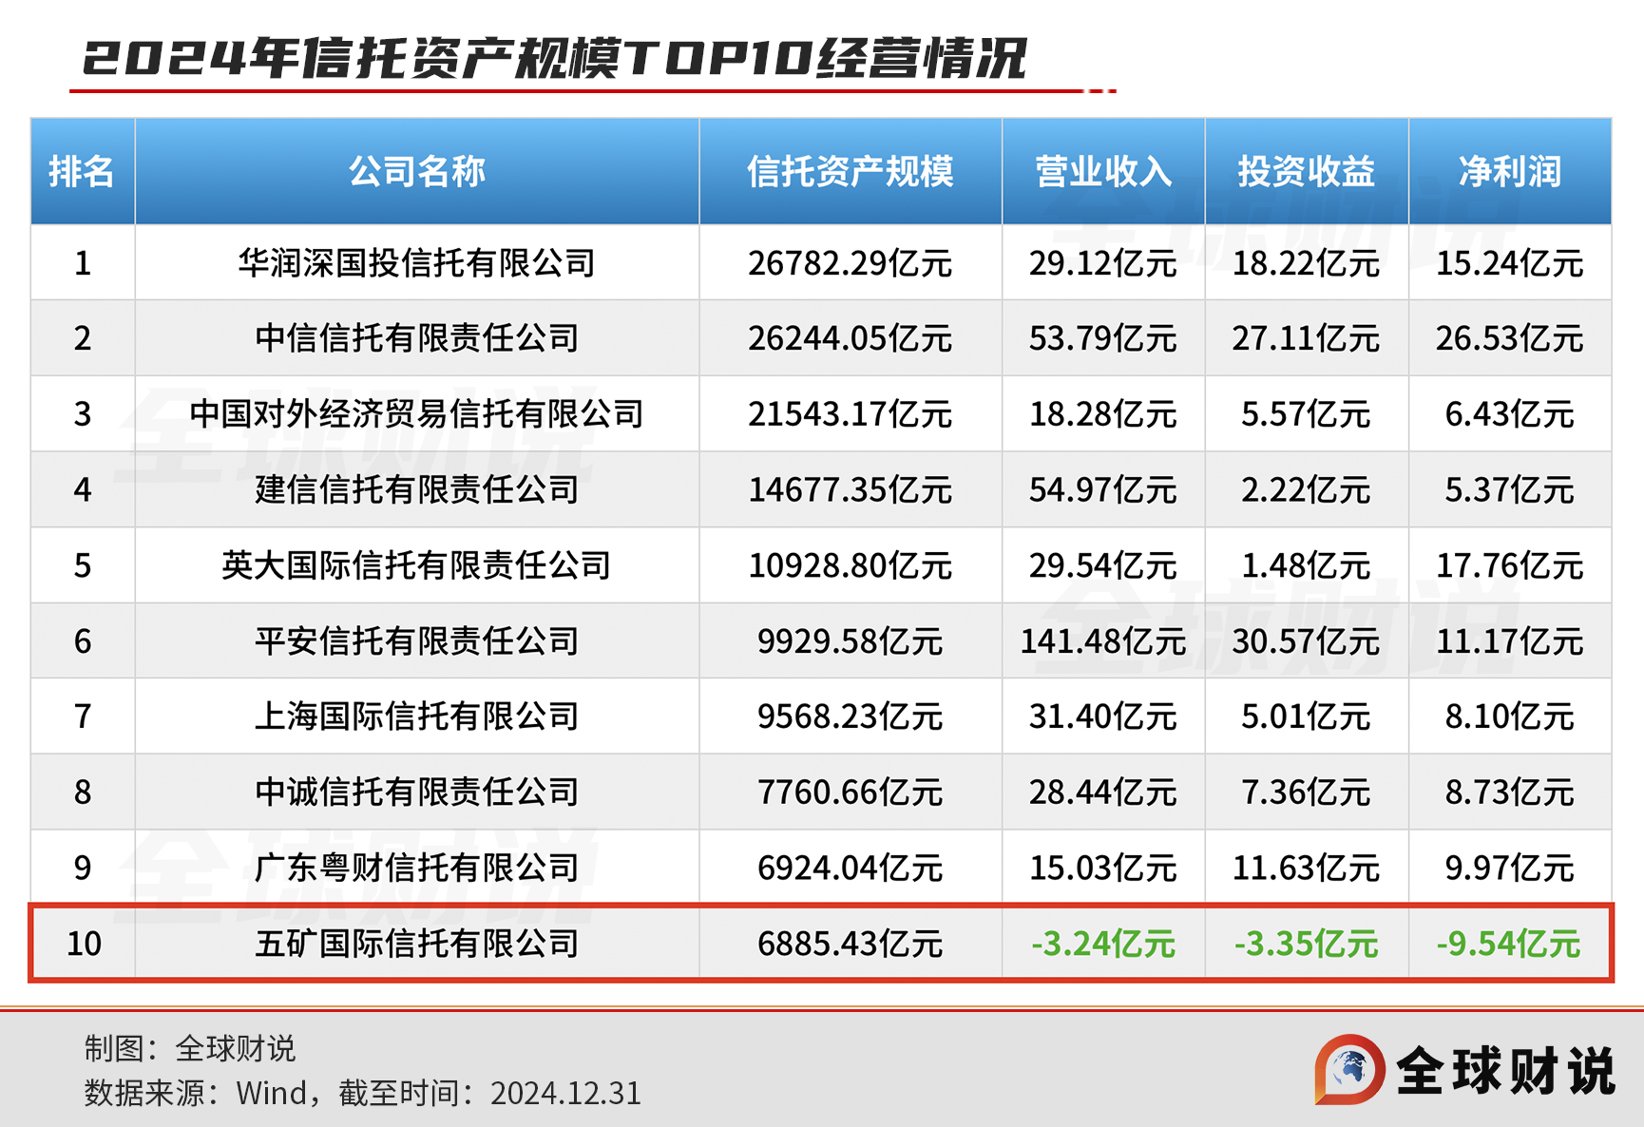1644x1127 pixels.
Task: Select the 公司名称 column header
Action: [x=416, y=172]
